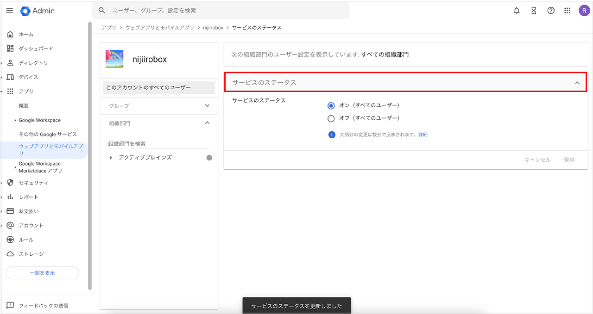Open the notifications bell
Viewport: 593px width, 314px height.
click(x=517, y=11)
